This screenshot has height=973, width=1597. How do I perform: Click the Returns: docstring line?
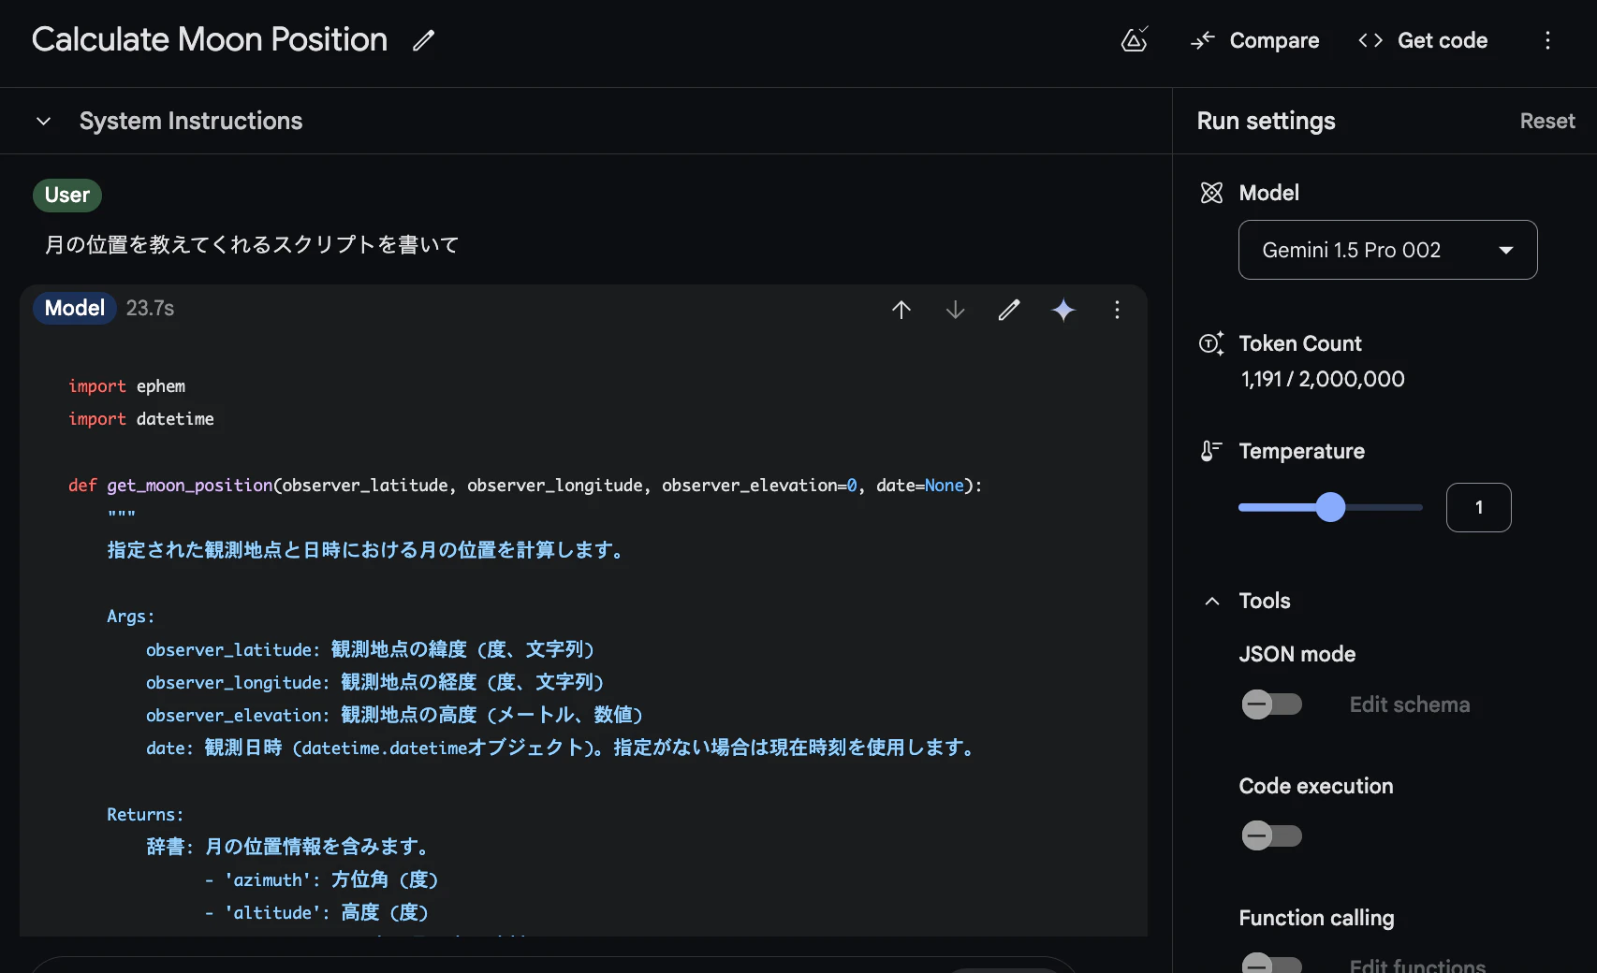[x=145, y=815]
